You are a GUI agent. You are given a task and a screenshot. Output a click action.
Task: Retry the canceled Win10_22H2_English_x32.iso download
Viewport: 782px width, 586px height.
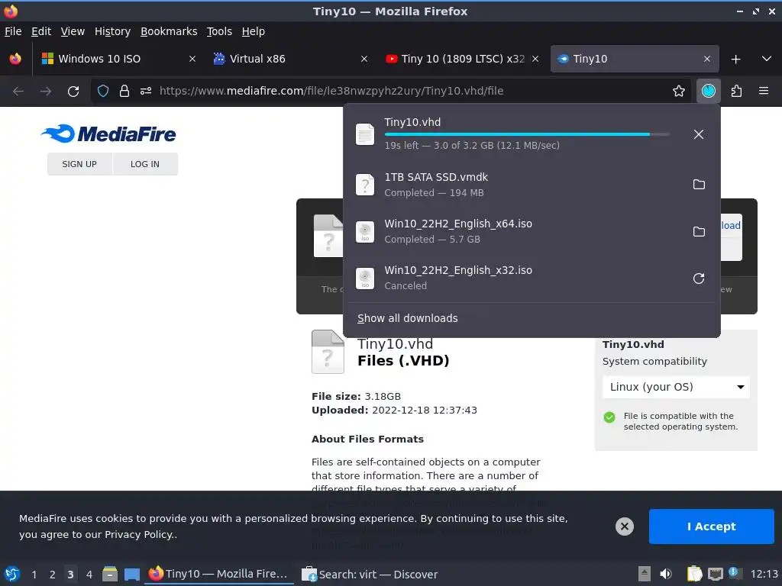click(699, 279)
